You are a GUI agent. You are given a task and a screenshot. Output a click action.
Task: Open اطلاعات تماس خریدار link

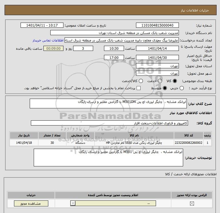coord(48,40)
